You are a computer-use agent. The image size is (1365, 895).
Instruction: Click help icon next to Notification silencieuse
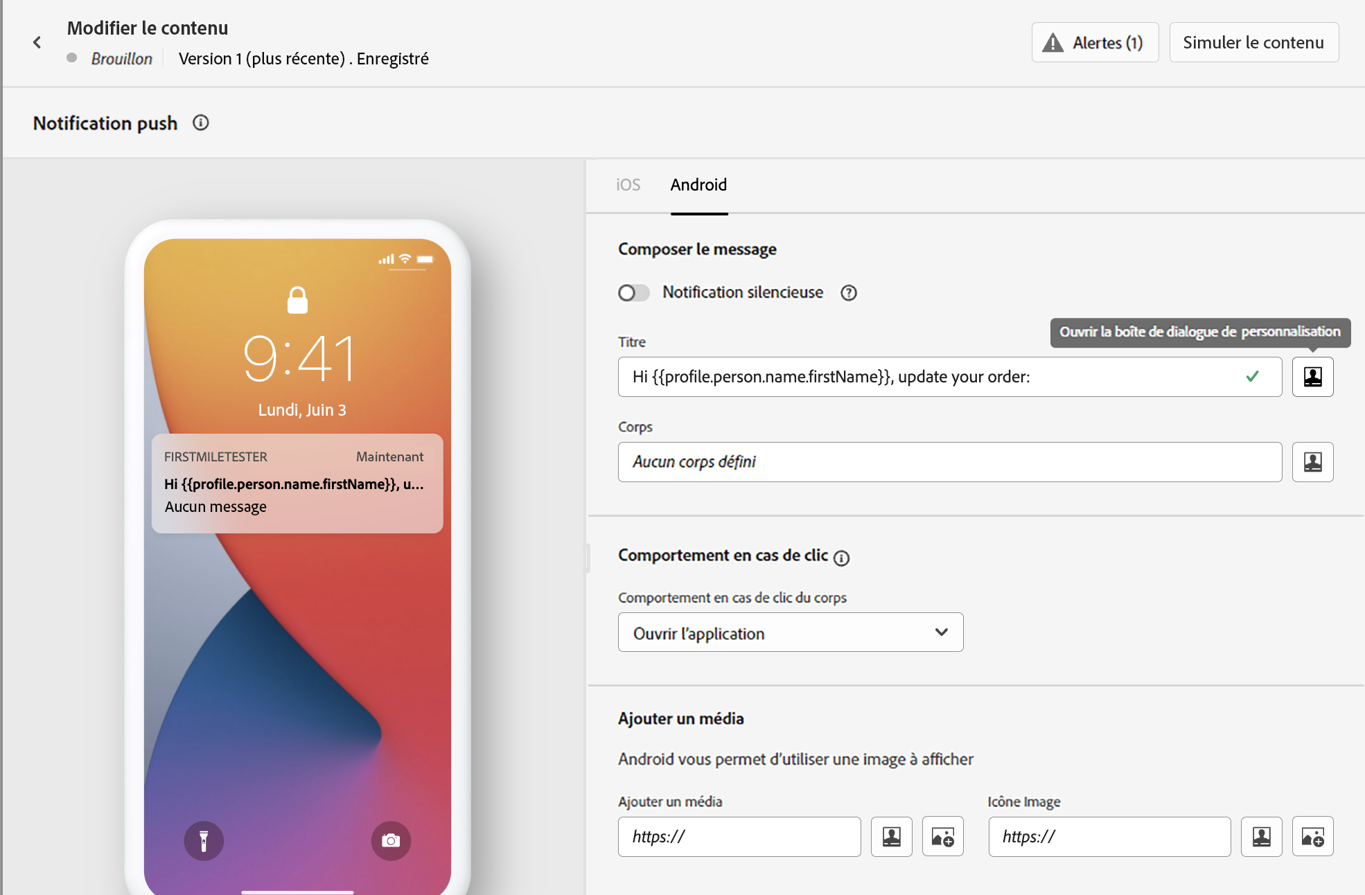point(849,293)
